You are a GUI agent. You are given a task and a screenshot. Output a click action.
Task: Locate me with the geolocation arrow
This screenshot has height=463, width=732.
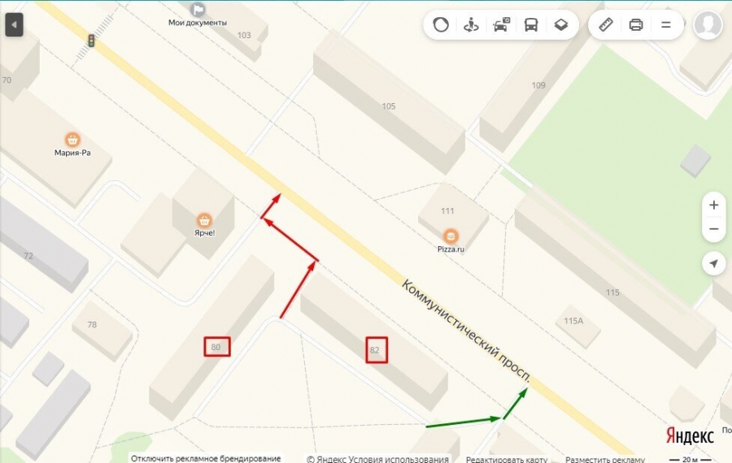click(714, 263)
